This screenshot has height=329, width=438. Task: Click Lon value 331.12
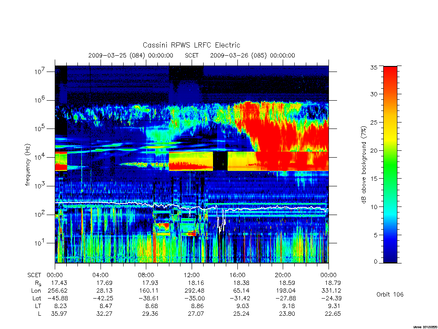[x=331, y=291]
